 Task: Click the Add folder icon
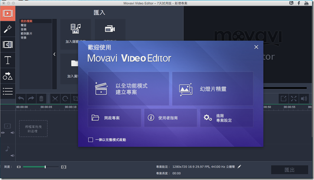coord(75,63)
